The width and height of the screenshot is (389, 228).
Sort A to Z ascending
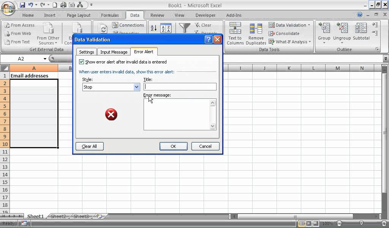153,28
